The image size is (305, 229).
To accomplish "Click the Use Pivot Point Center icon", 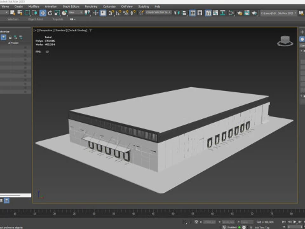I will tap(87, 13).
